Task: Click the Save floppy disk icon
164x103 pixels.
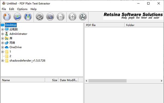Action: pyautogui.click(x=28, y=17)
